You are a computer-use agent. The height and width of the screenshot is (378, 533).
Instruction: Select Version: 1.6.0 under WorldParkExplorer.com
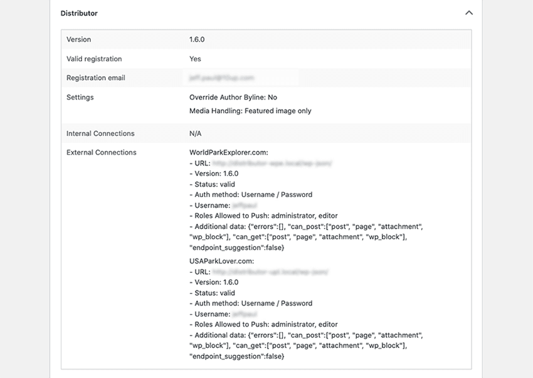coord(214,174)
